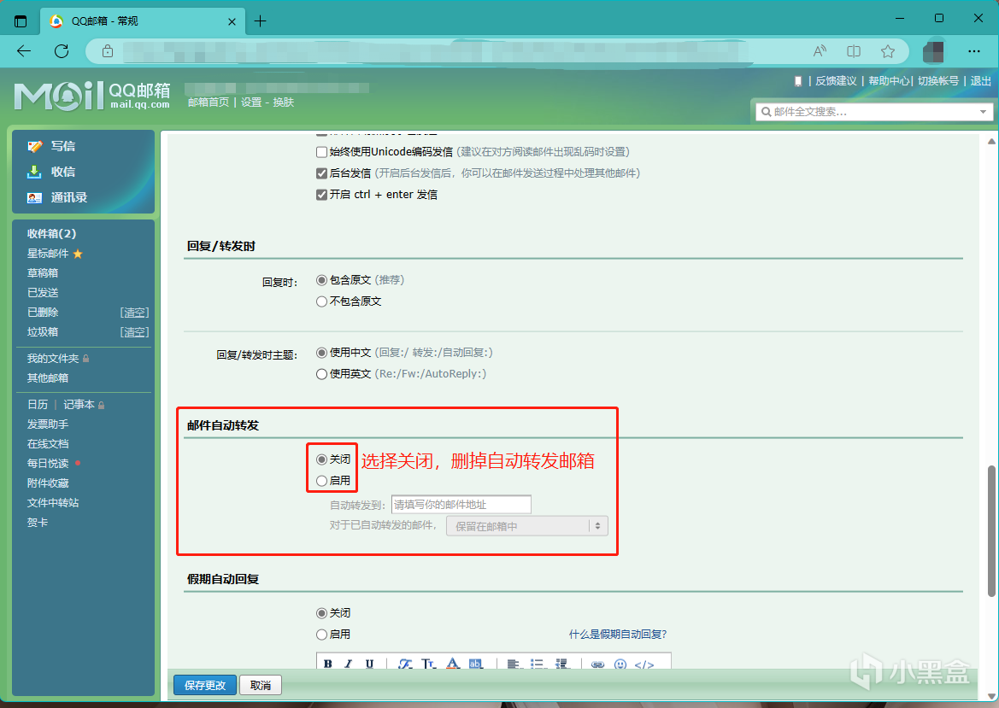Screen dimensions: 999x708
Task: Click the 取消 button
Action: 261,685
